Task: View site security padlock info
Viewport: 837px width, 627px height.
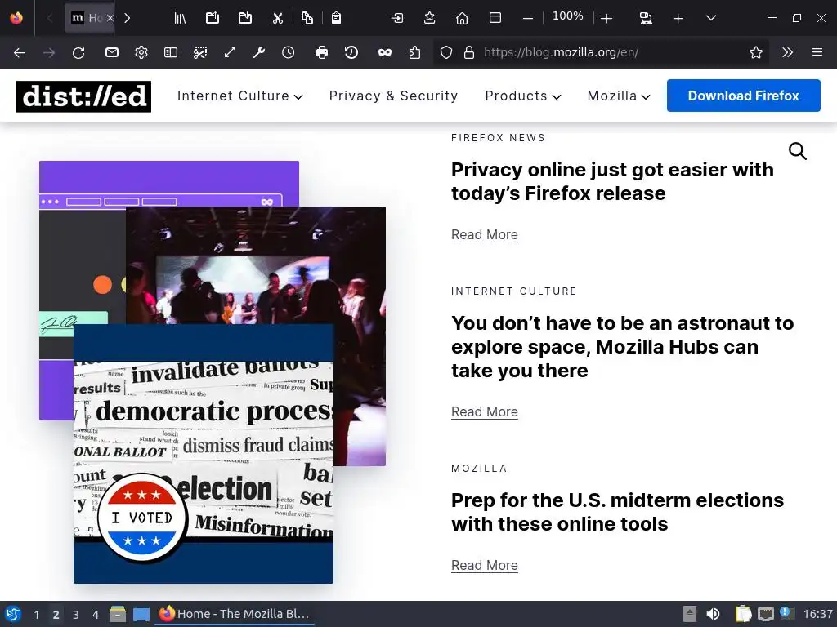Action: click(x=469, y=52)
